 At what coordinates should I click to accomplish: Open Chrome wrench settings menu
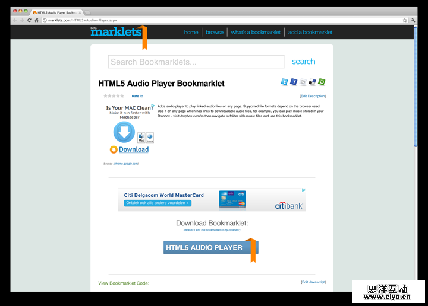pyautogui.click(x=413, y=20)
